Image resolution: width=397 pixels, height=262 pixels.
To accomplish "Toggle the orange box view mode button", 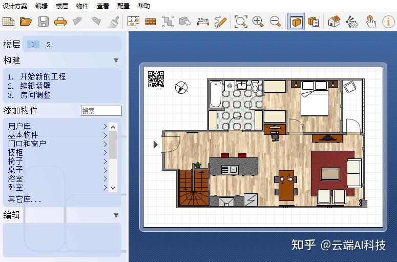I will pyautogui.click(x=296, y=22).
